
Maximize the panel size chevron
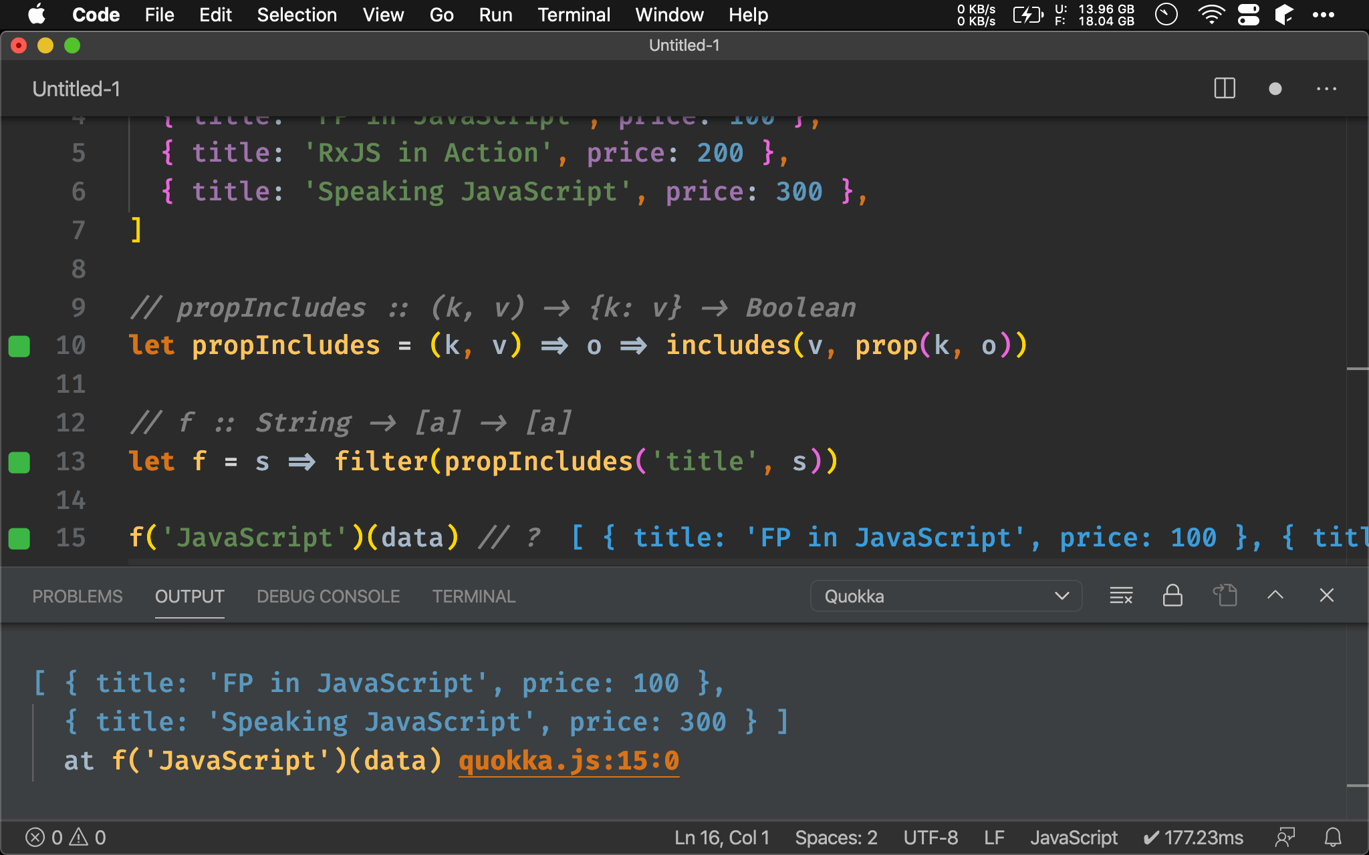tap(1275, 595)
